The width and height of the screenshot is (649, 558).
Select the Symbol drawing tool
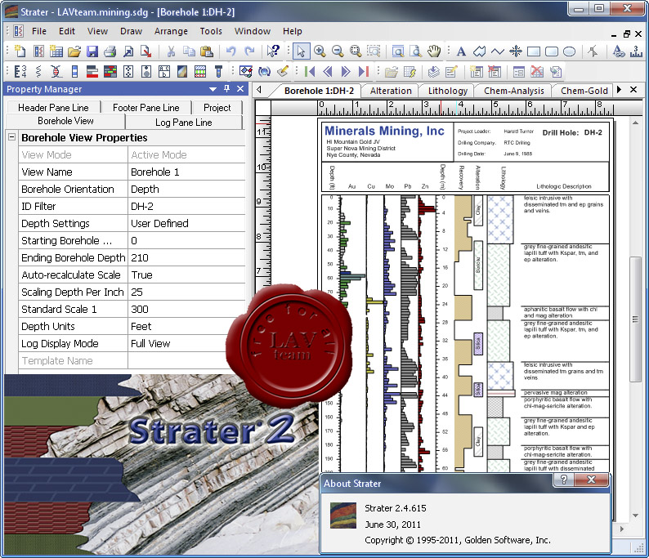[x=515, y=51]
